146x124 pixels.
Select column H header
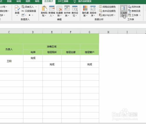tap(108, 32)
